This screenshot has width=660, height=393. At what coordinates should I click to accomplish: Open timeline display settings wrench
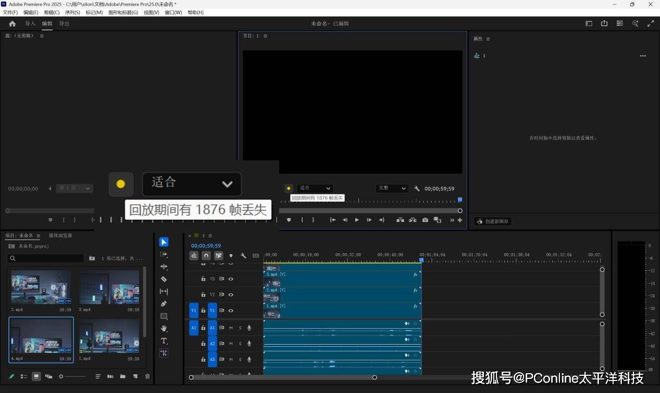243,256
